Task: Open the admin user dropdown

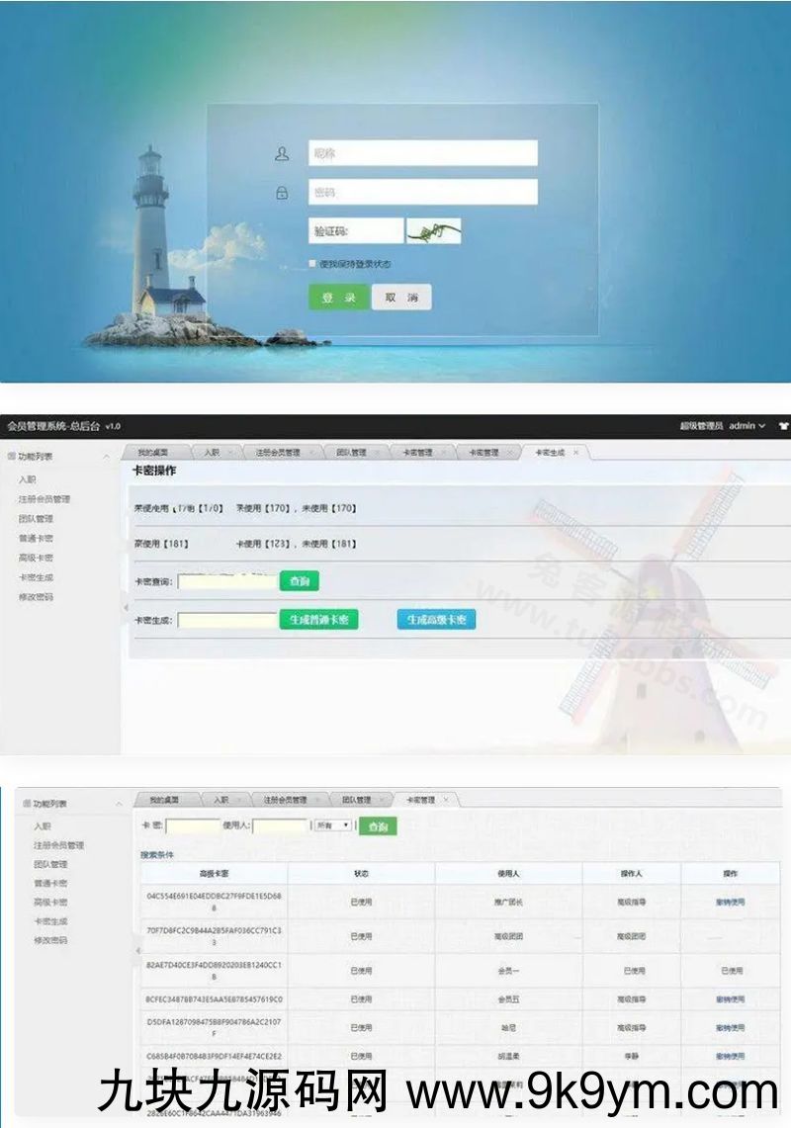Action: pos(747,426)
